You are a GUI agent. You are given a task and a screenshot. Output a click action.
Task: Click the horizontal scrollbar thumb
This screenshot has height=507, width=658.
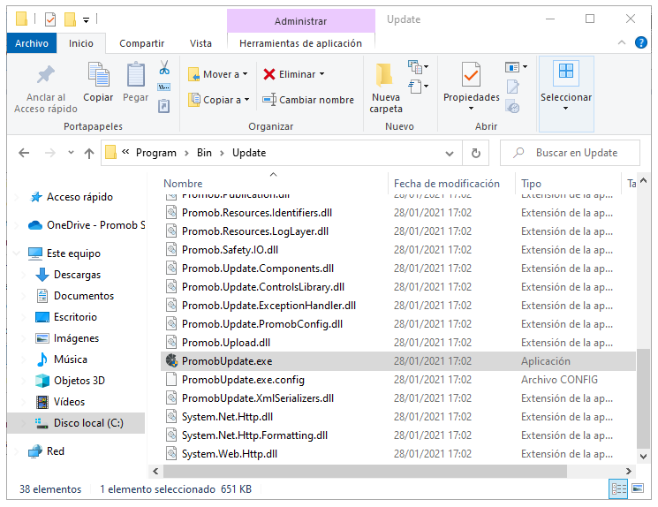(365, 472)
